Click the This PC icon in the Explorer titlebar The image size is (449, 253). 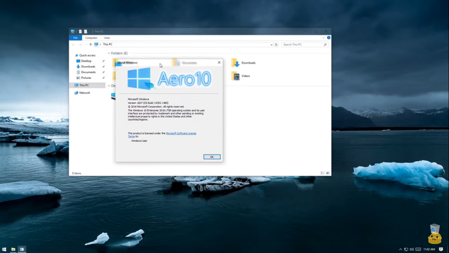[x=72, y=31]
